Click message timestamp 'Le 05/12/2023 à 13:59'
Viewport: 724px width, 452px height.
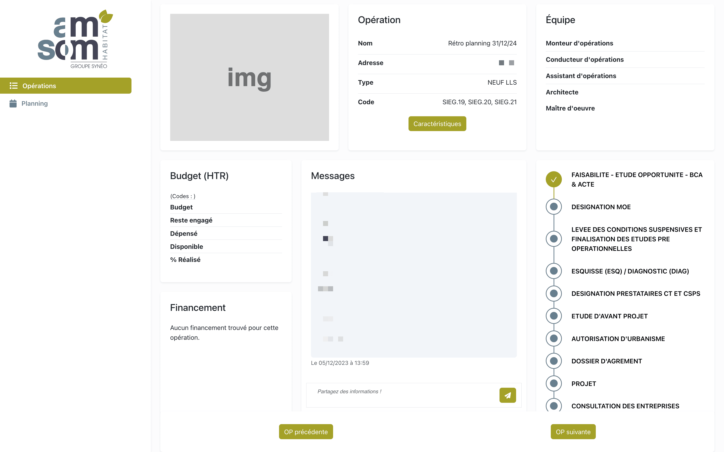coord(340,363)
